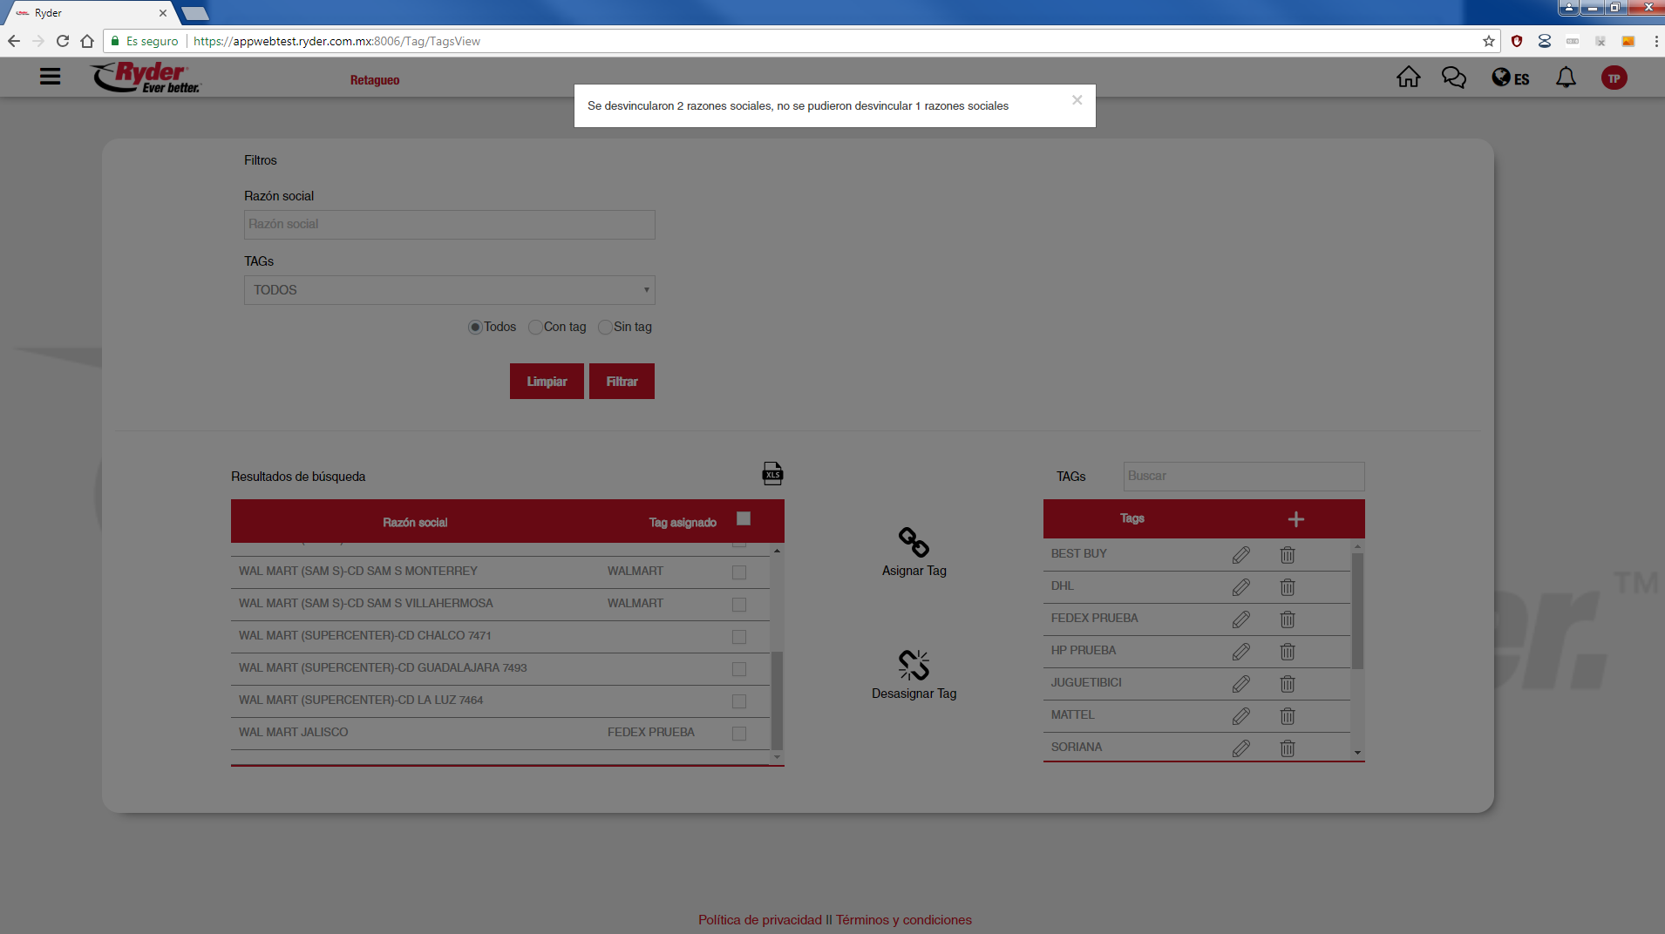The width and height of the screenshot is (1665, 934).
Task: Select the 'Con tag' radio option
Action: [535, 328]
